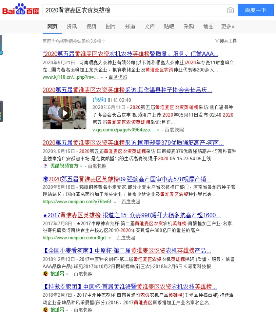Open 百度快照 for the v.qq.com result
Screen dimensions: 276x314
(x=174, y=130)
